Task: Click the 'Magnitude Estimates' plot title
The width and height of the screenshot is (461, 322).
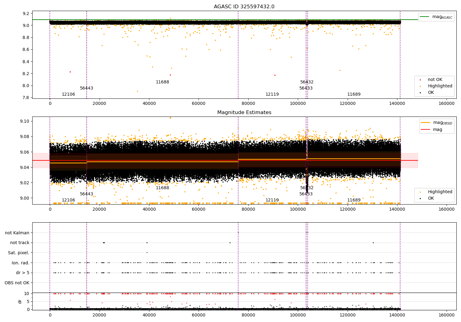Action: pyautogui.click(x=244, y=113)
